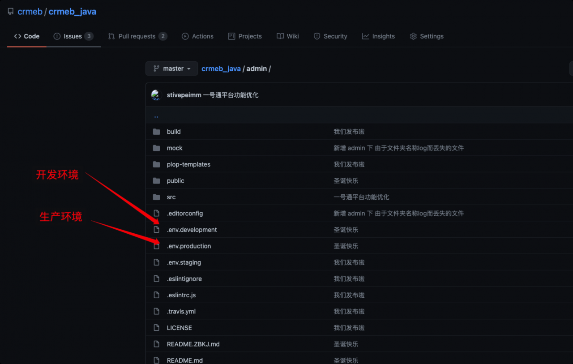573x364 pixels.
Task: Click the Code tab's angle-brackets icon
Action: (17, 36)
